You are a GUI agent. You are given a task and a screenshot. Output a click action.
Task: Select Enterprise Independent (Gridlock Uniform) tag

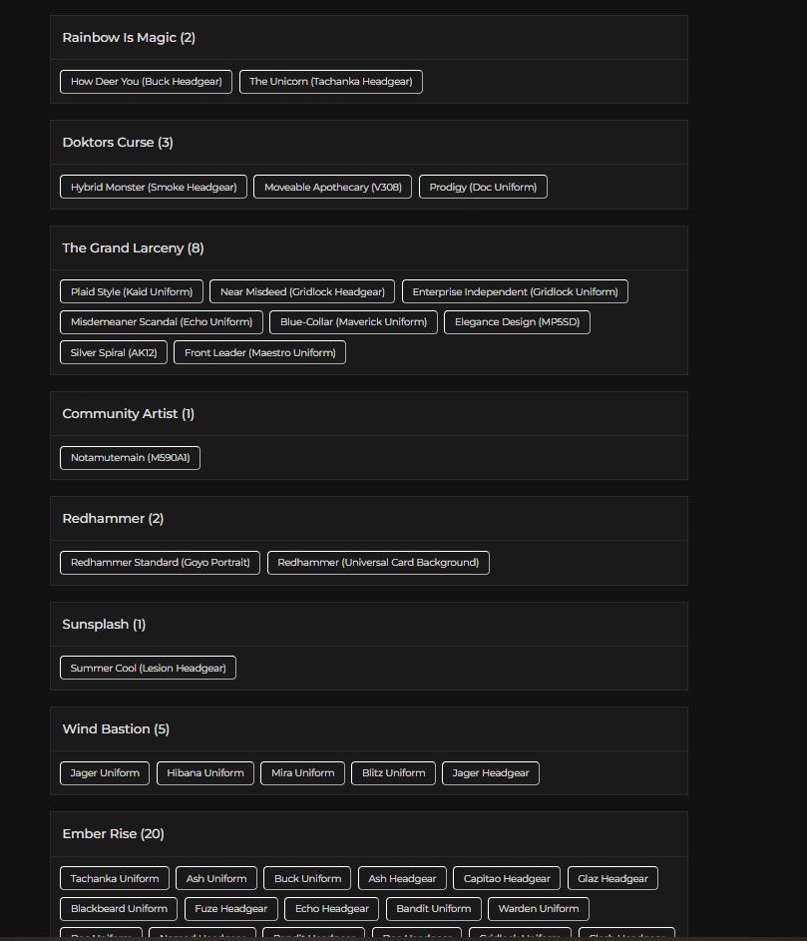515,291
